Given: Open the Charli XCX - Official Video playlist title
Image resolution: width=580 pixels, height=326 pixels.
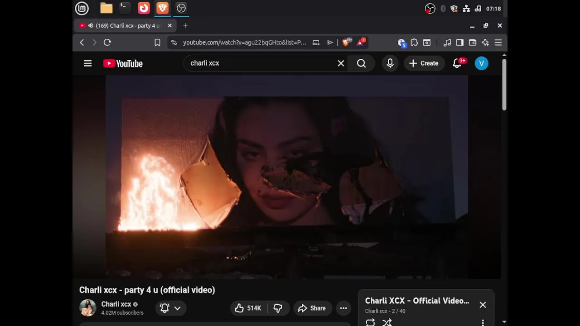Looking at the screenshot, I should pyautogui.click(x=417, y=301).
